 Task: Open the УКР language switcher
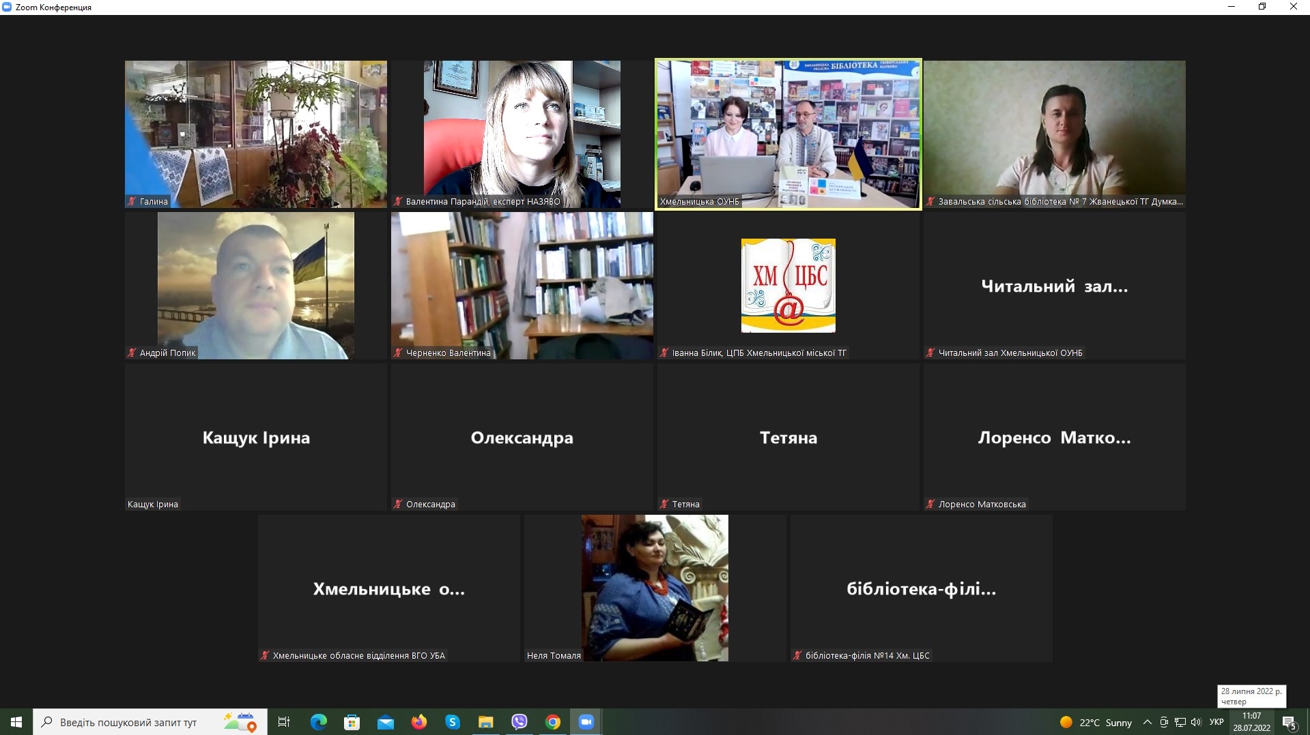(x=1216, y=722)
